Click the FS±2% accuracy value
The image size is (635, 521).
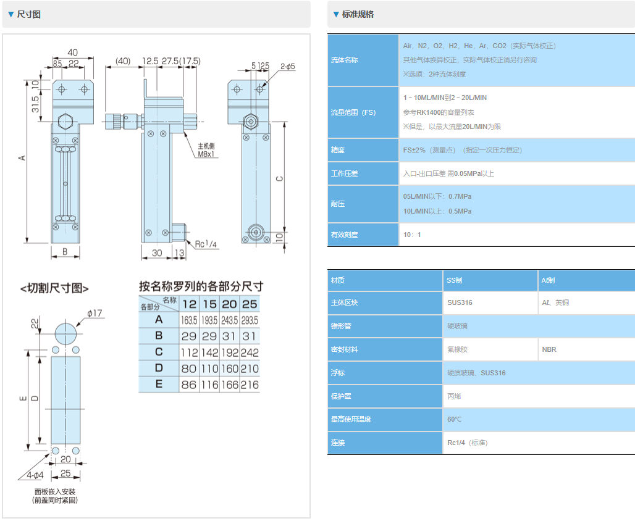click(x=463, y=150)
